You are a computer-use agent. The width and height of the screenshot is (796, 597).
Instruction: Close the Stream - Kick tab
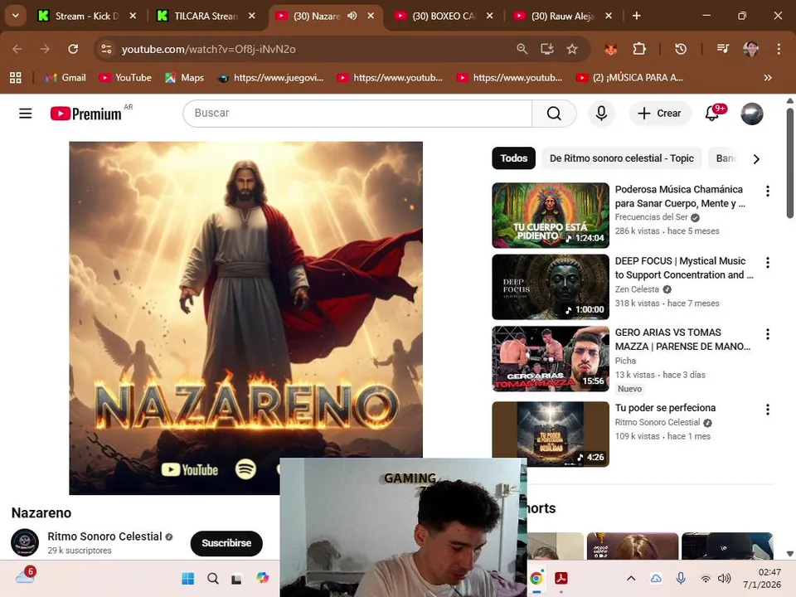coord(133,16)
